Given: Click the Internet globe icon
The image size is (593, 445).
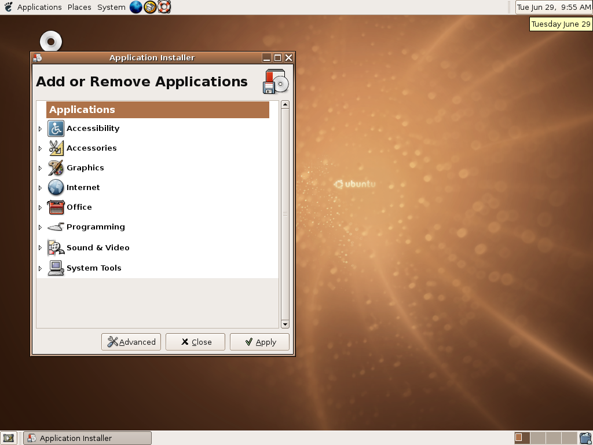Looking at the screenshot, I should point(56,187).
